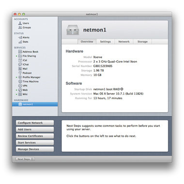The image size is (184, 184).
Task: Open the Podcast service icon
Action: pos(20,73)
